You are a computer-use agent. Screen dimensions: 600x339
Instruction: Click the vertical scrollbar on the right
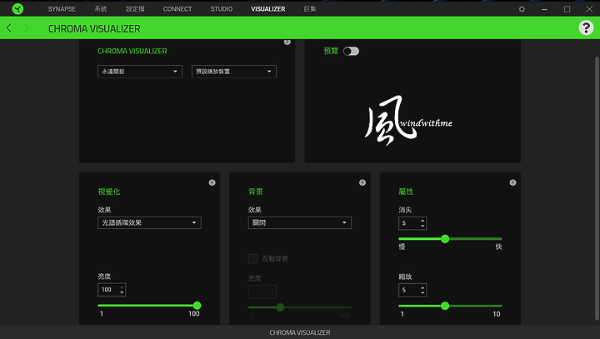coord(596,188)
